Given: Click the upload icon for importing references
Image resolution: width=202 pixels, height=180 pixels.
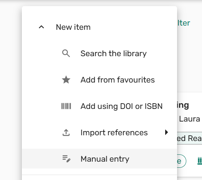Looking at the screenshot, I should pos(66,133).
